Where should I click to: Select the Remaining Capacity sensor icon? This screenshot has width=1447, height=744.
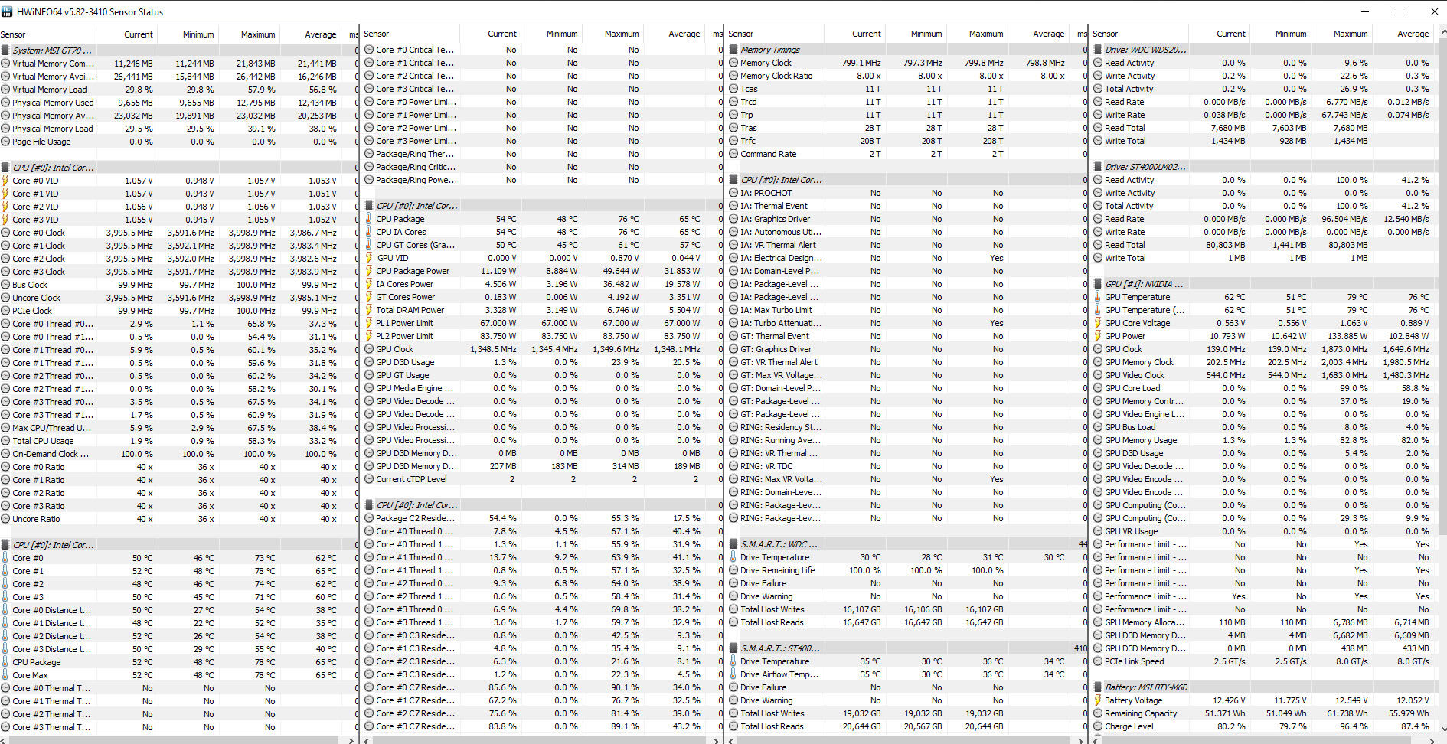click(1098, 713)
